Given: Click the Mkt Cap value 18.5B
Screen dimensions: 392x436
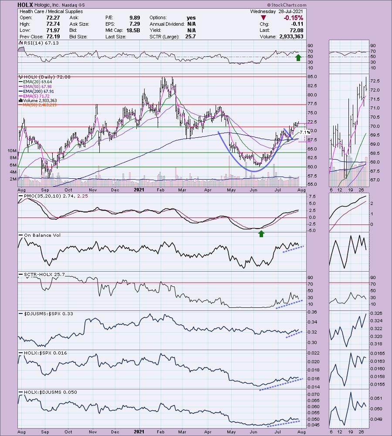Looking at the screenshot, I should click(133, 31).
